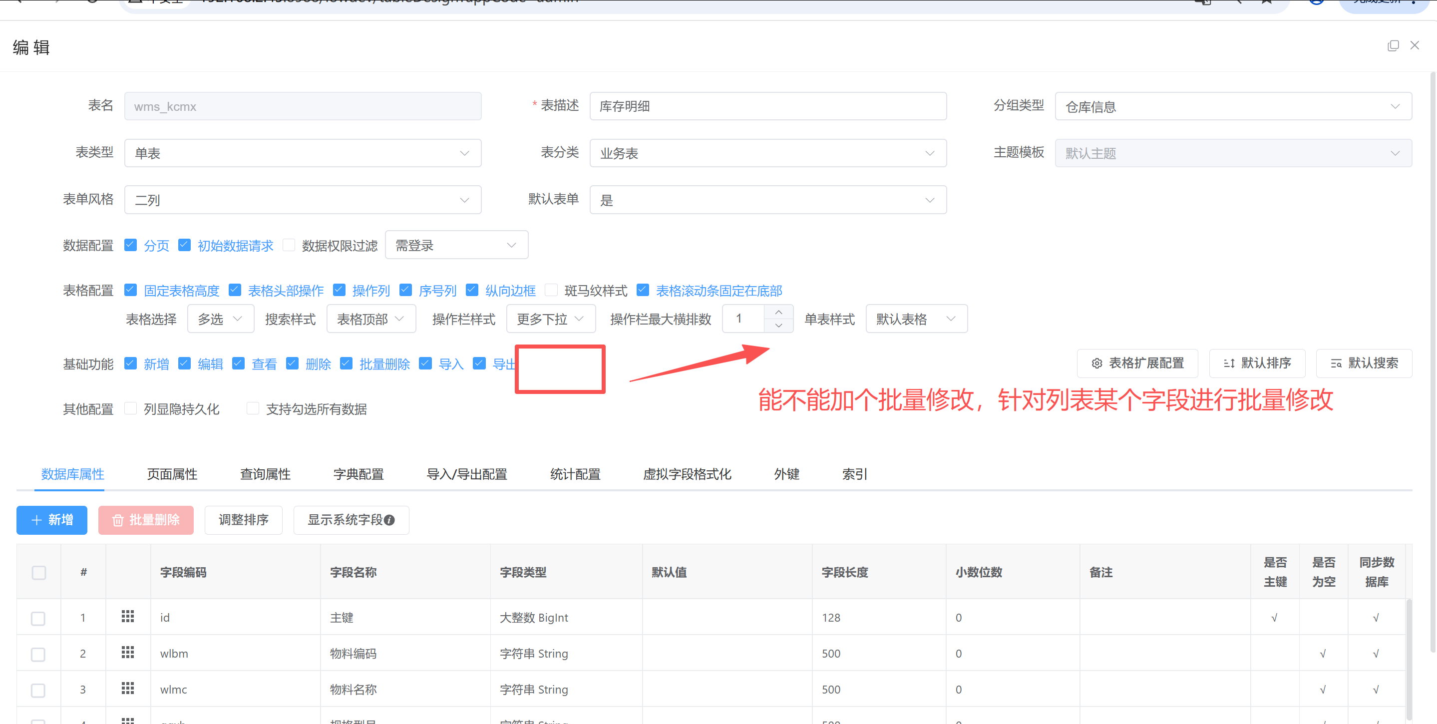Click the drag handle icon for id row

tap(128, 616)
